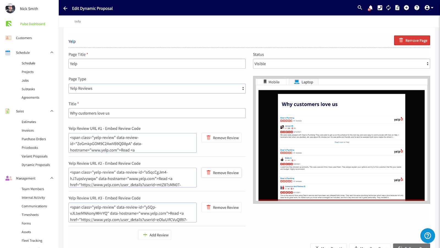This screenshot has width=440, height=248.
Task: Click the phone call icon in top bar
Action: click(380, 8)
